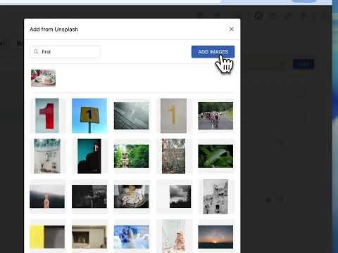Select the green forest pathway photo
This screenshot has width=338, height=253.
pyautogui.click(x=131, y=156)
